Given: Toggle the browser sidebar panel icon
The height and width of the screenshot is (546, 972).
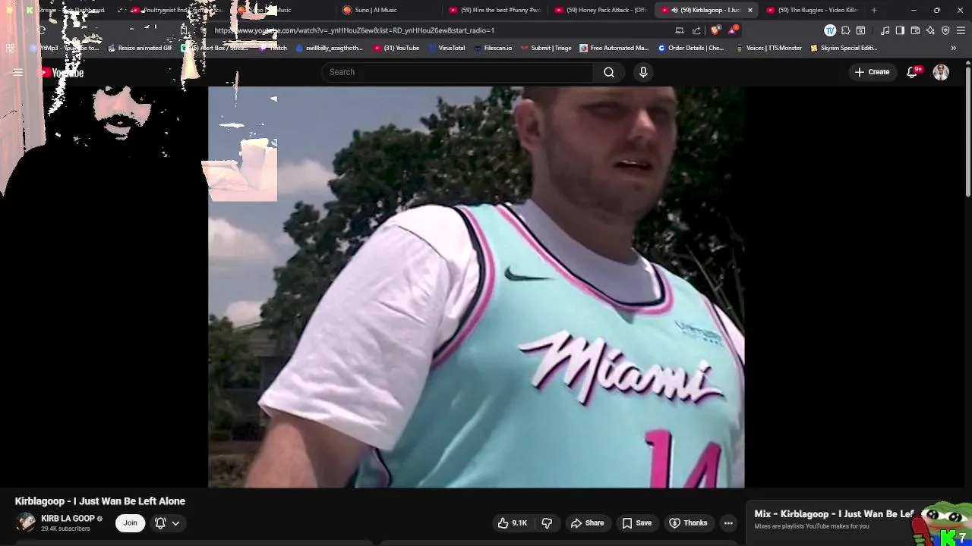Looking at the screenshot, I should 900,30.
